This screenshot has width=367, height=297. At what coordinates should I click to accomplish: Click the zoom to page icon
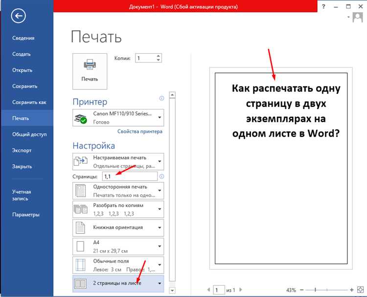click(x=361, y=290)
